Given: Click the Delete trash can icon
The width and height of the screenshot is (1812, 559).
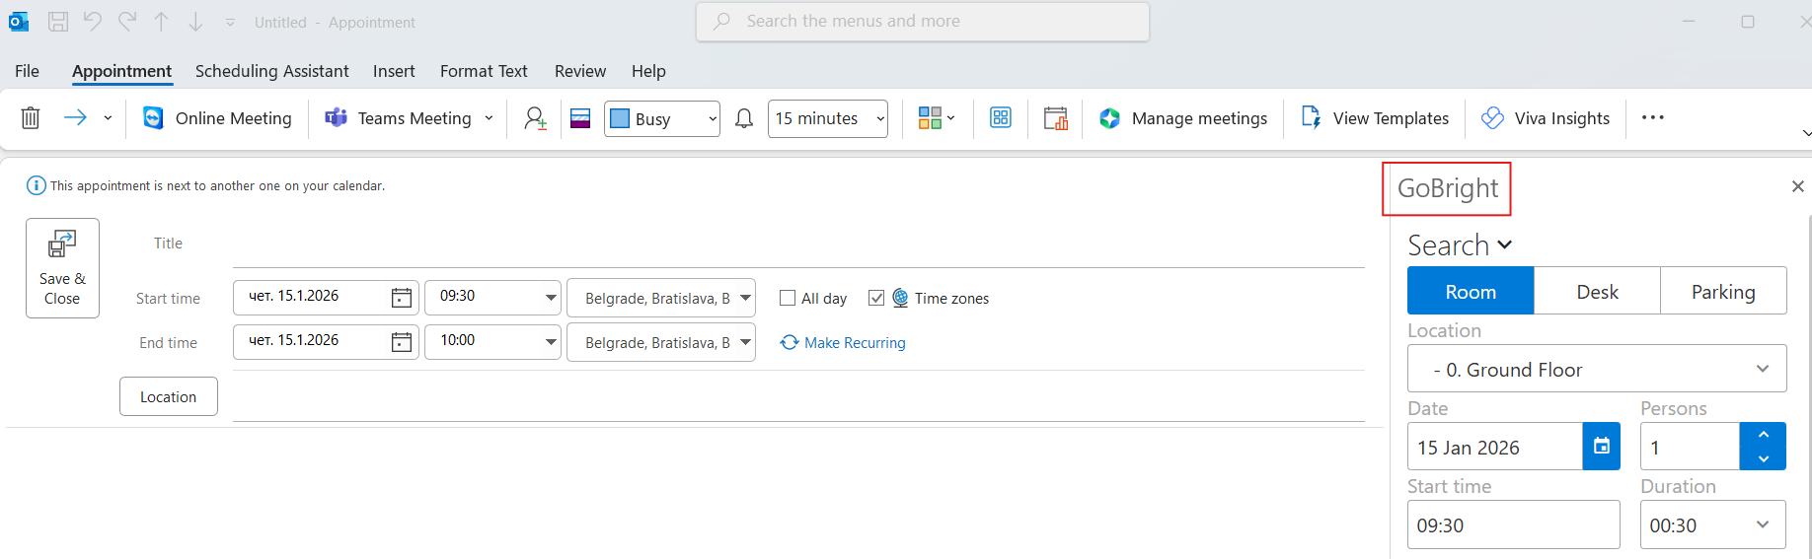Looking at the screenshot, I should click(x=31, y=118).
